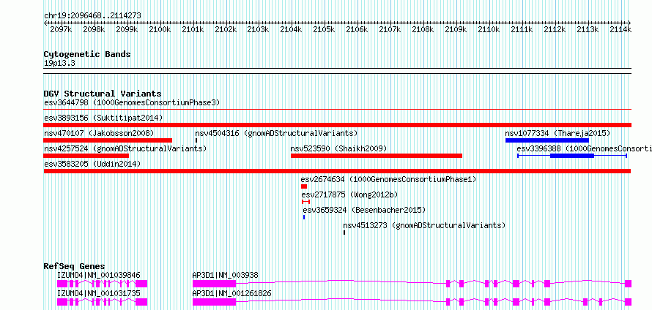Open the nsv4257524 gnomAD variant label
The width and height of the screenshot is (652, 310).
tap(125, 148)
